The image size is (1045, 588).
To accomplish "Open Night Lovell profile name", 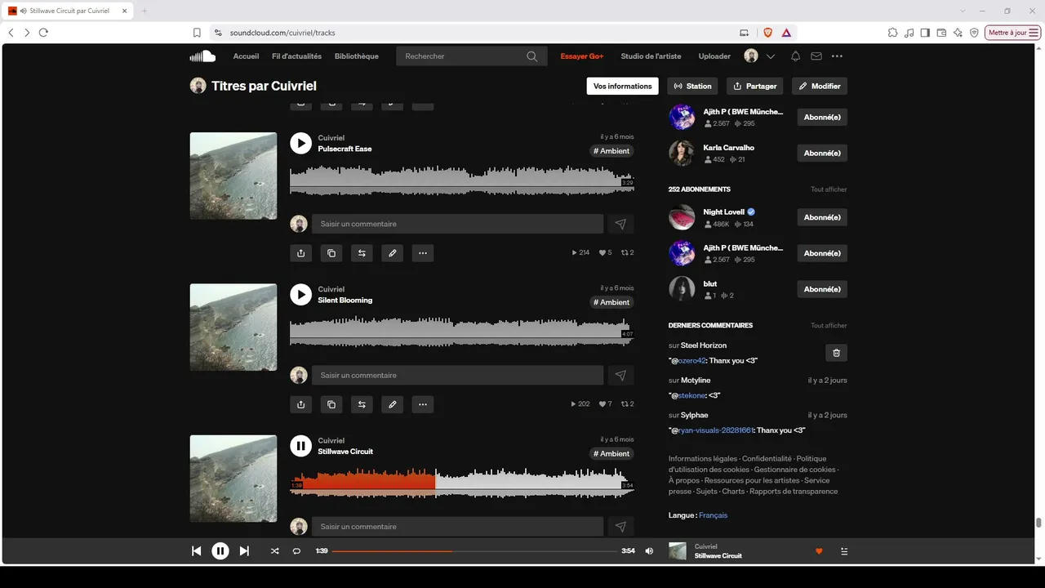I will click(x=724, y=212).
